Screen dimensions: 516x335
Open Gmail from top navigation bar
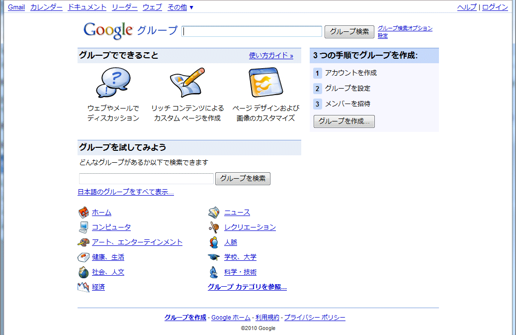tap(16, 7)
